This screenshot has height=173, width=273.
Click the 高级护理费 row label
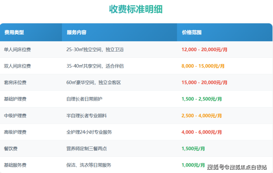point(15,132)
